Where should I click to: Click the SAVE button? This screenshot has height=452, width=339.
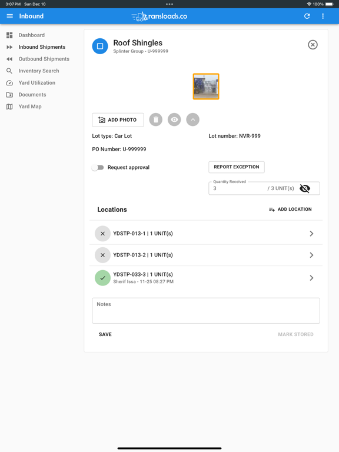coord(105,334)
